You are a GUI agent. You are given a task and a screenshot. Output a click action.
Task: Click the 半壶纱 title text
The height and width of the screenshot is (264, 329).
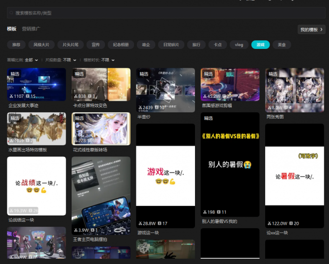[x=144, y=117]
